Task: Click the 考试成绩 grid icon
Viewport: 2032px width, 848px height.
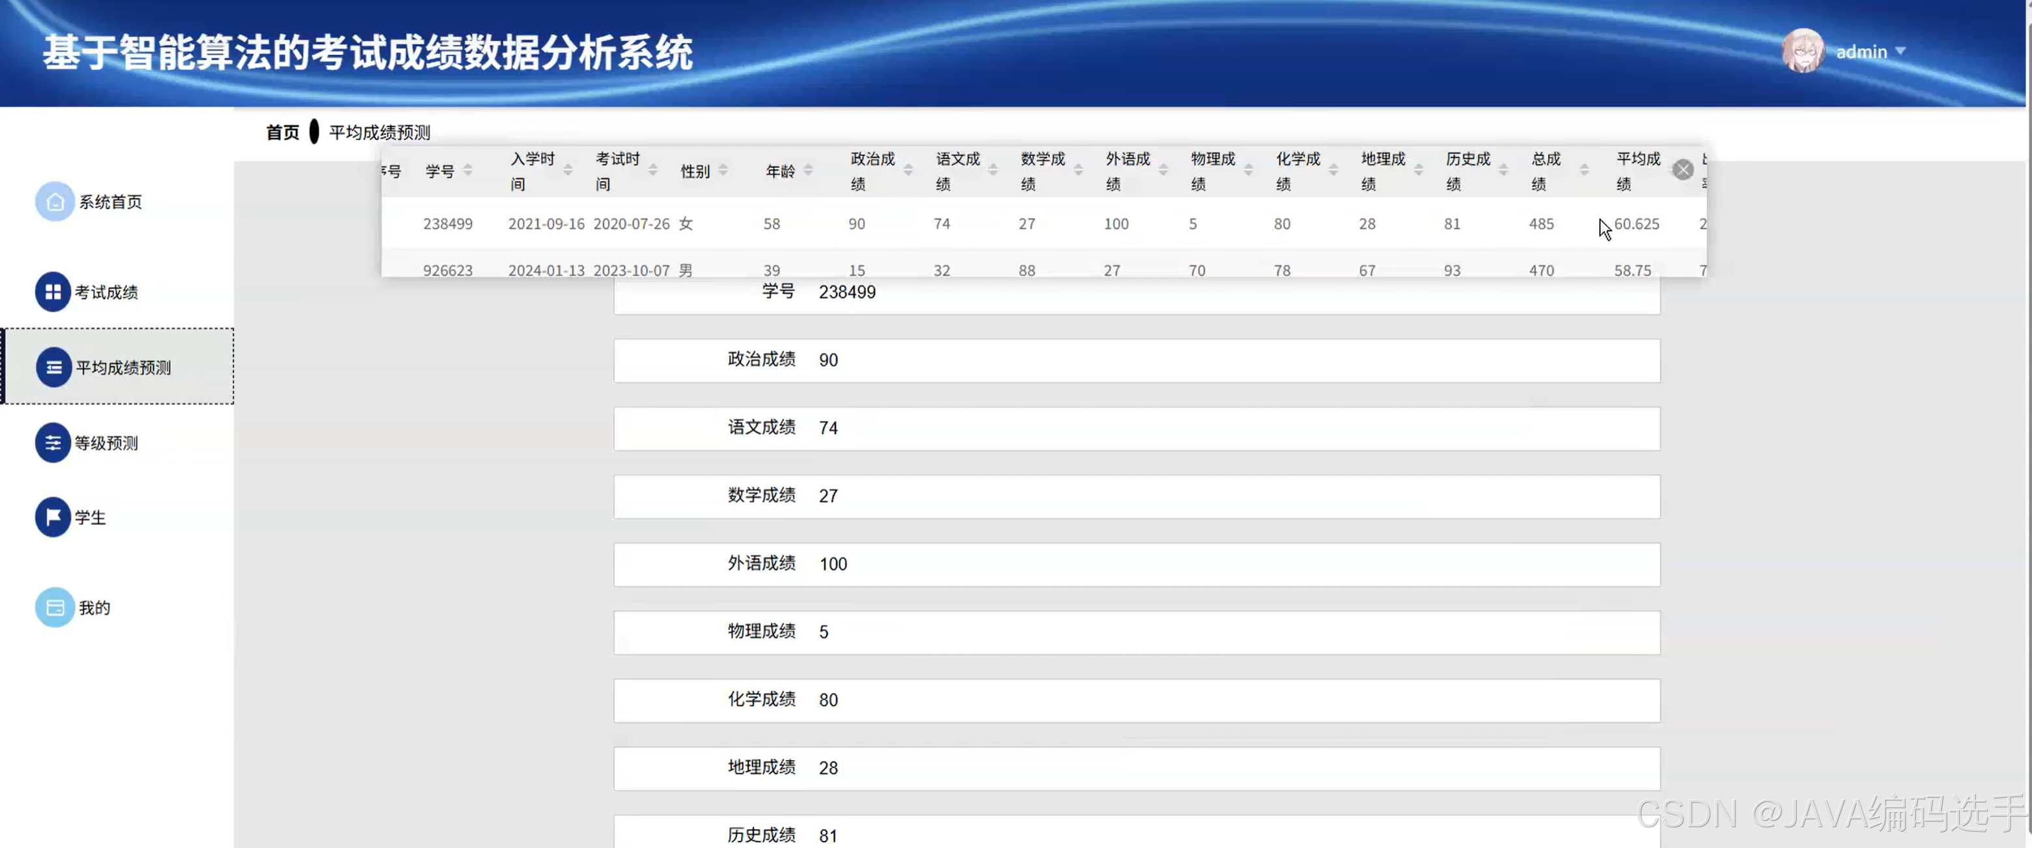Action: pyautogui.click(x=53, y=292)
